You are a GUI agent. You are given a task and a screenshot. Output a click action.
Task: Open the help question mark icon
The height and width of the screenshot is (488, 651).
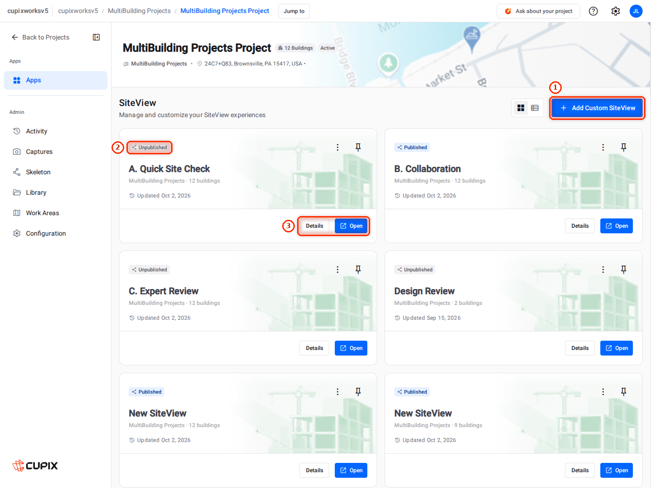[x=593, y=11]
